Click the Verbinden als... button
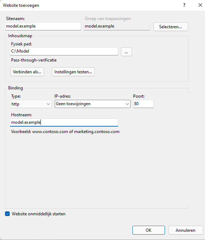 click(x=27, y=72)
